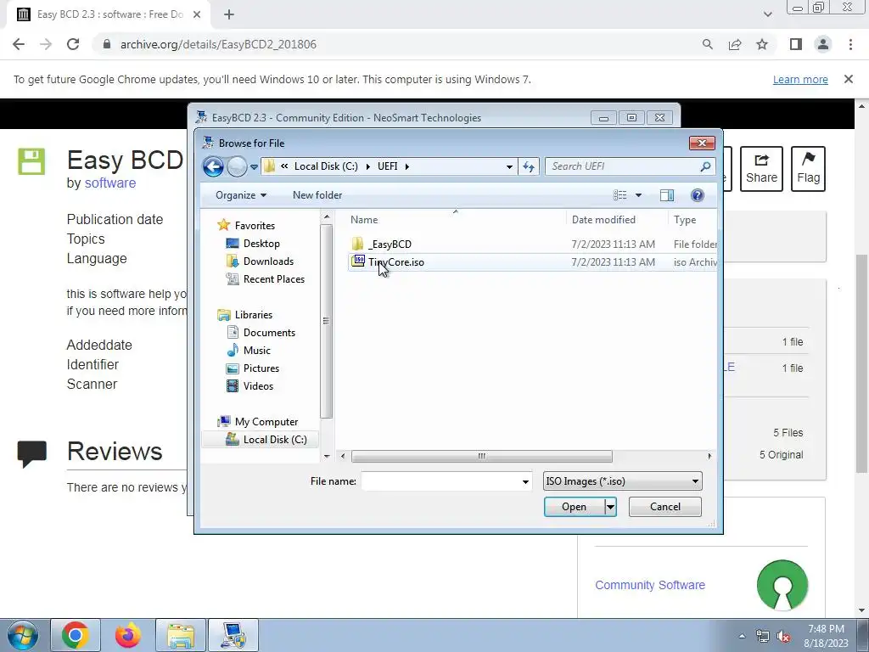Click the Forward arrow in Browse dialog
This screenshot has height=652, width=869.
[238, 166]
